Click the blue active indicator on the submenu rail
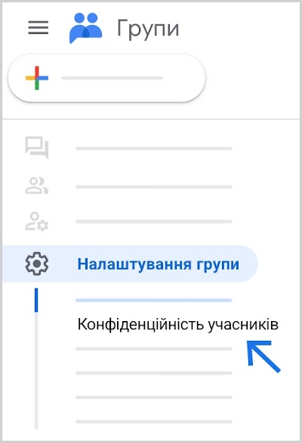Viewport: 302px width, 443px height. tap(36, 300)
